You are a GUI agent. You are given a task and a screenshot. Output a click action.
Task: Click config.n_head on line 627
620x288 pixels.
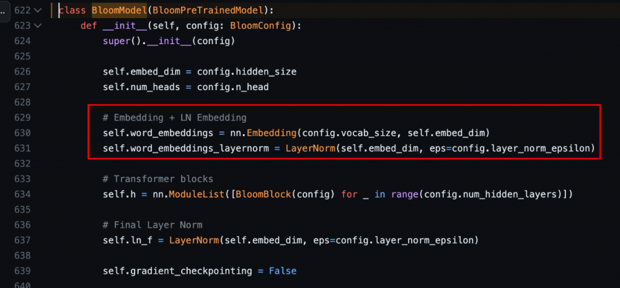pyautogui.click(x=232, y=87)
